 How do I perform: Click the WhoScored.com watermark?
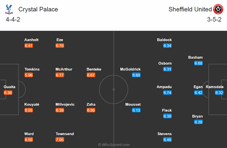tap(114, 145)
